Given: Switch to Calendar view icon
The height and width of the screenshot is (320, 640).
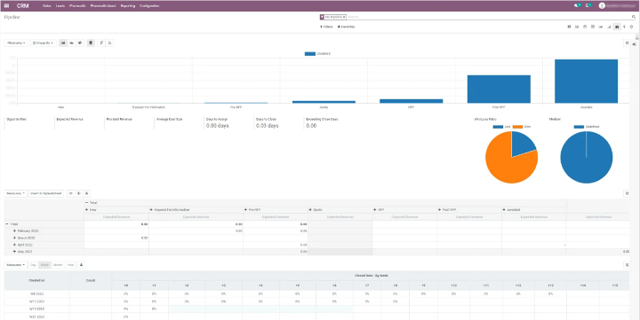Looking at the screenshot, I should click(585, 27).
